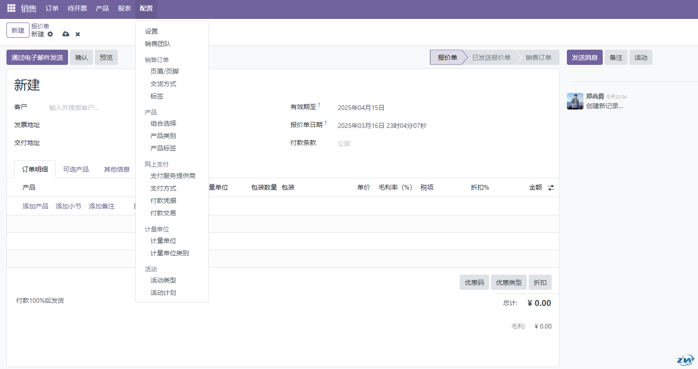Open the apps grid menu icon
Viewport: 698px width, 369px height.
[11, 8]
